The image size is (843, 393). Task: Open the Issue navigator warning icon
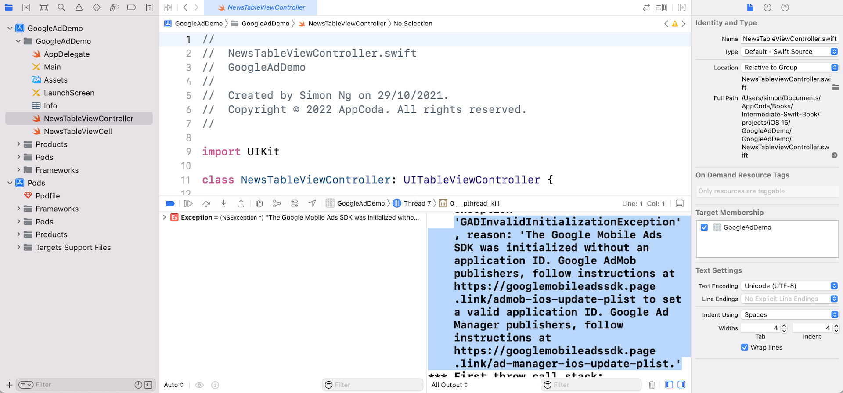(x=79, y=7)
